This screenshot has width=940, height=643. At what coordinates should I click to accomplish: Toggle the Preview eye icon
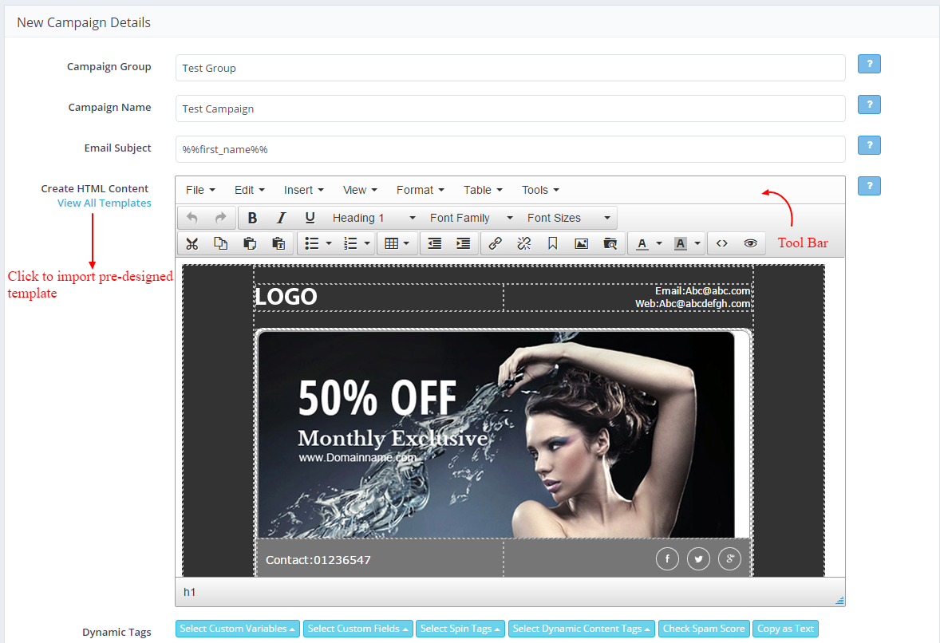tap(750, 244)
